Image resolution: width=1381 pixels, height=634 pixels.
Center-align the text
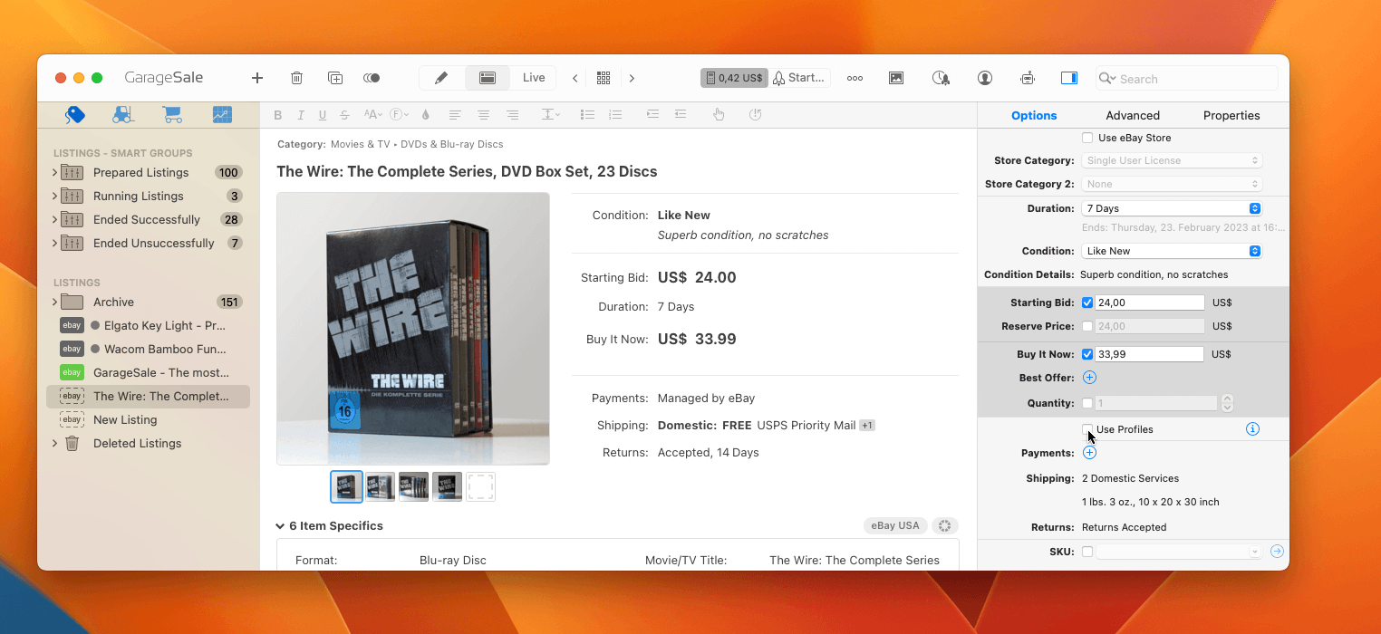(x=484, y=115)
